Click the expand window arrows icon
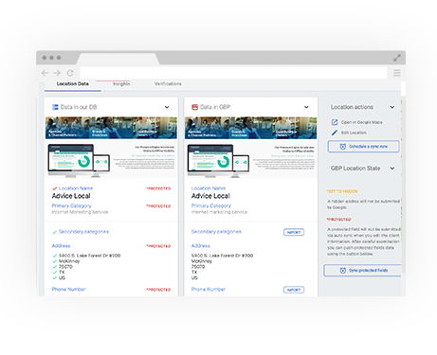437x355 pixels. click(x=397, y=58)
